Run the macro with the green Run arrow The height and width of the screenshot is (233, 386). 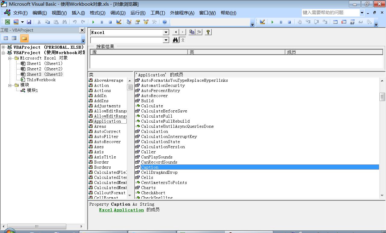pyautogui.click(x=93, y=22)
